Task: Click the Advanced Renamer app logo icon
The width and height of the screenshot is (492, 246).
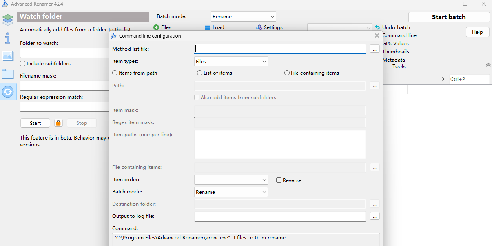Action: (x=5, y=4)
